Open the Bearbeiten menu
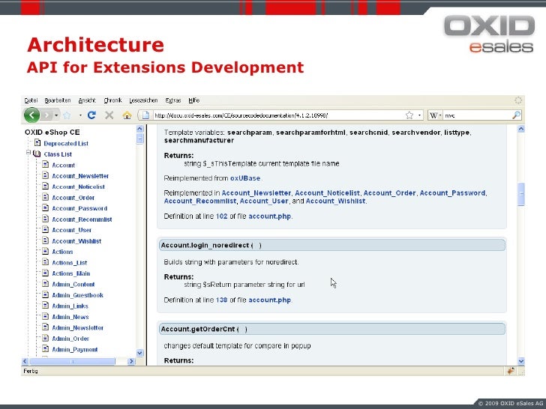Image resolution: width=546 pixels, height=409 pixels. pos(58,100)
